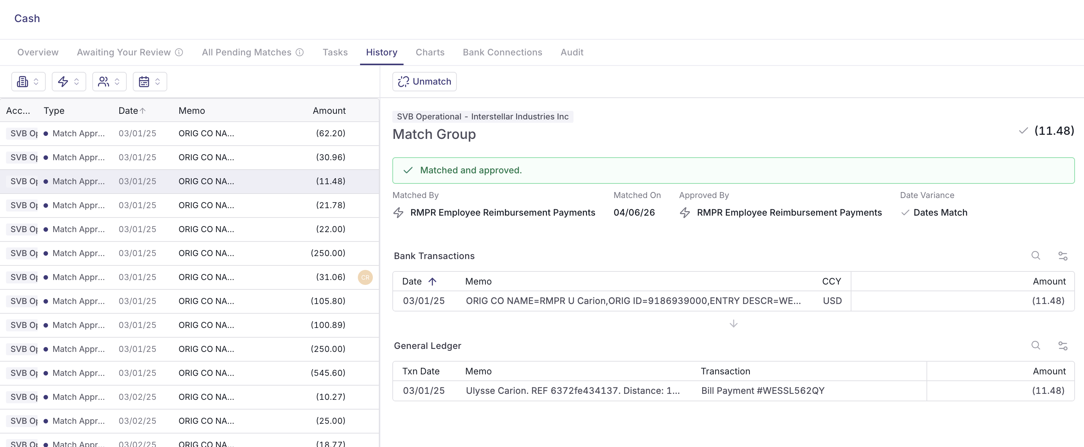This screenshot has width=1084, height=447.
Task: Click the Cash page title
Action: (x=27, y=18)
